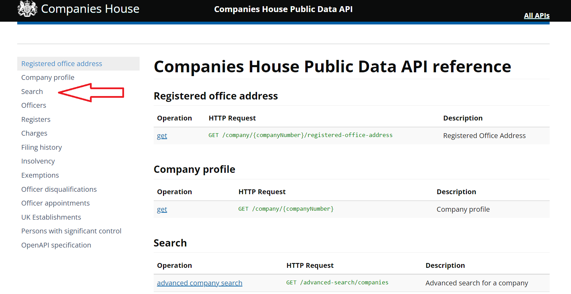The image size is (571, 294).
Task: Click the Search section heading
Action: 170,243
